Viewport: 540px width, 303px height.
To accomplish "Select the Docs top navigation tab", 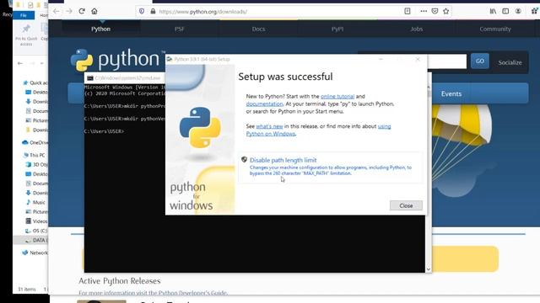I will (x=258, y=29).
